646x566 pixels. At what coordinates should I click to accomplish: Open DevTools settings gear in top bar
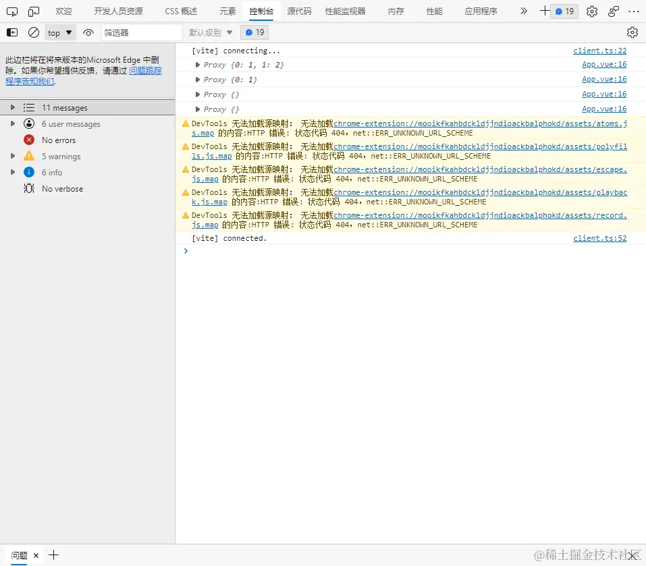(591, 11)
